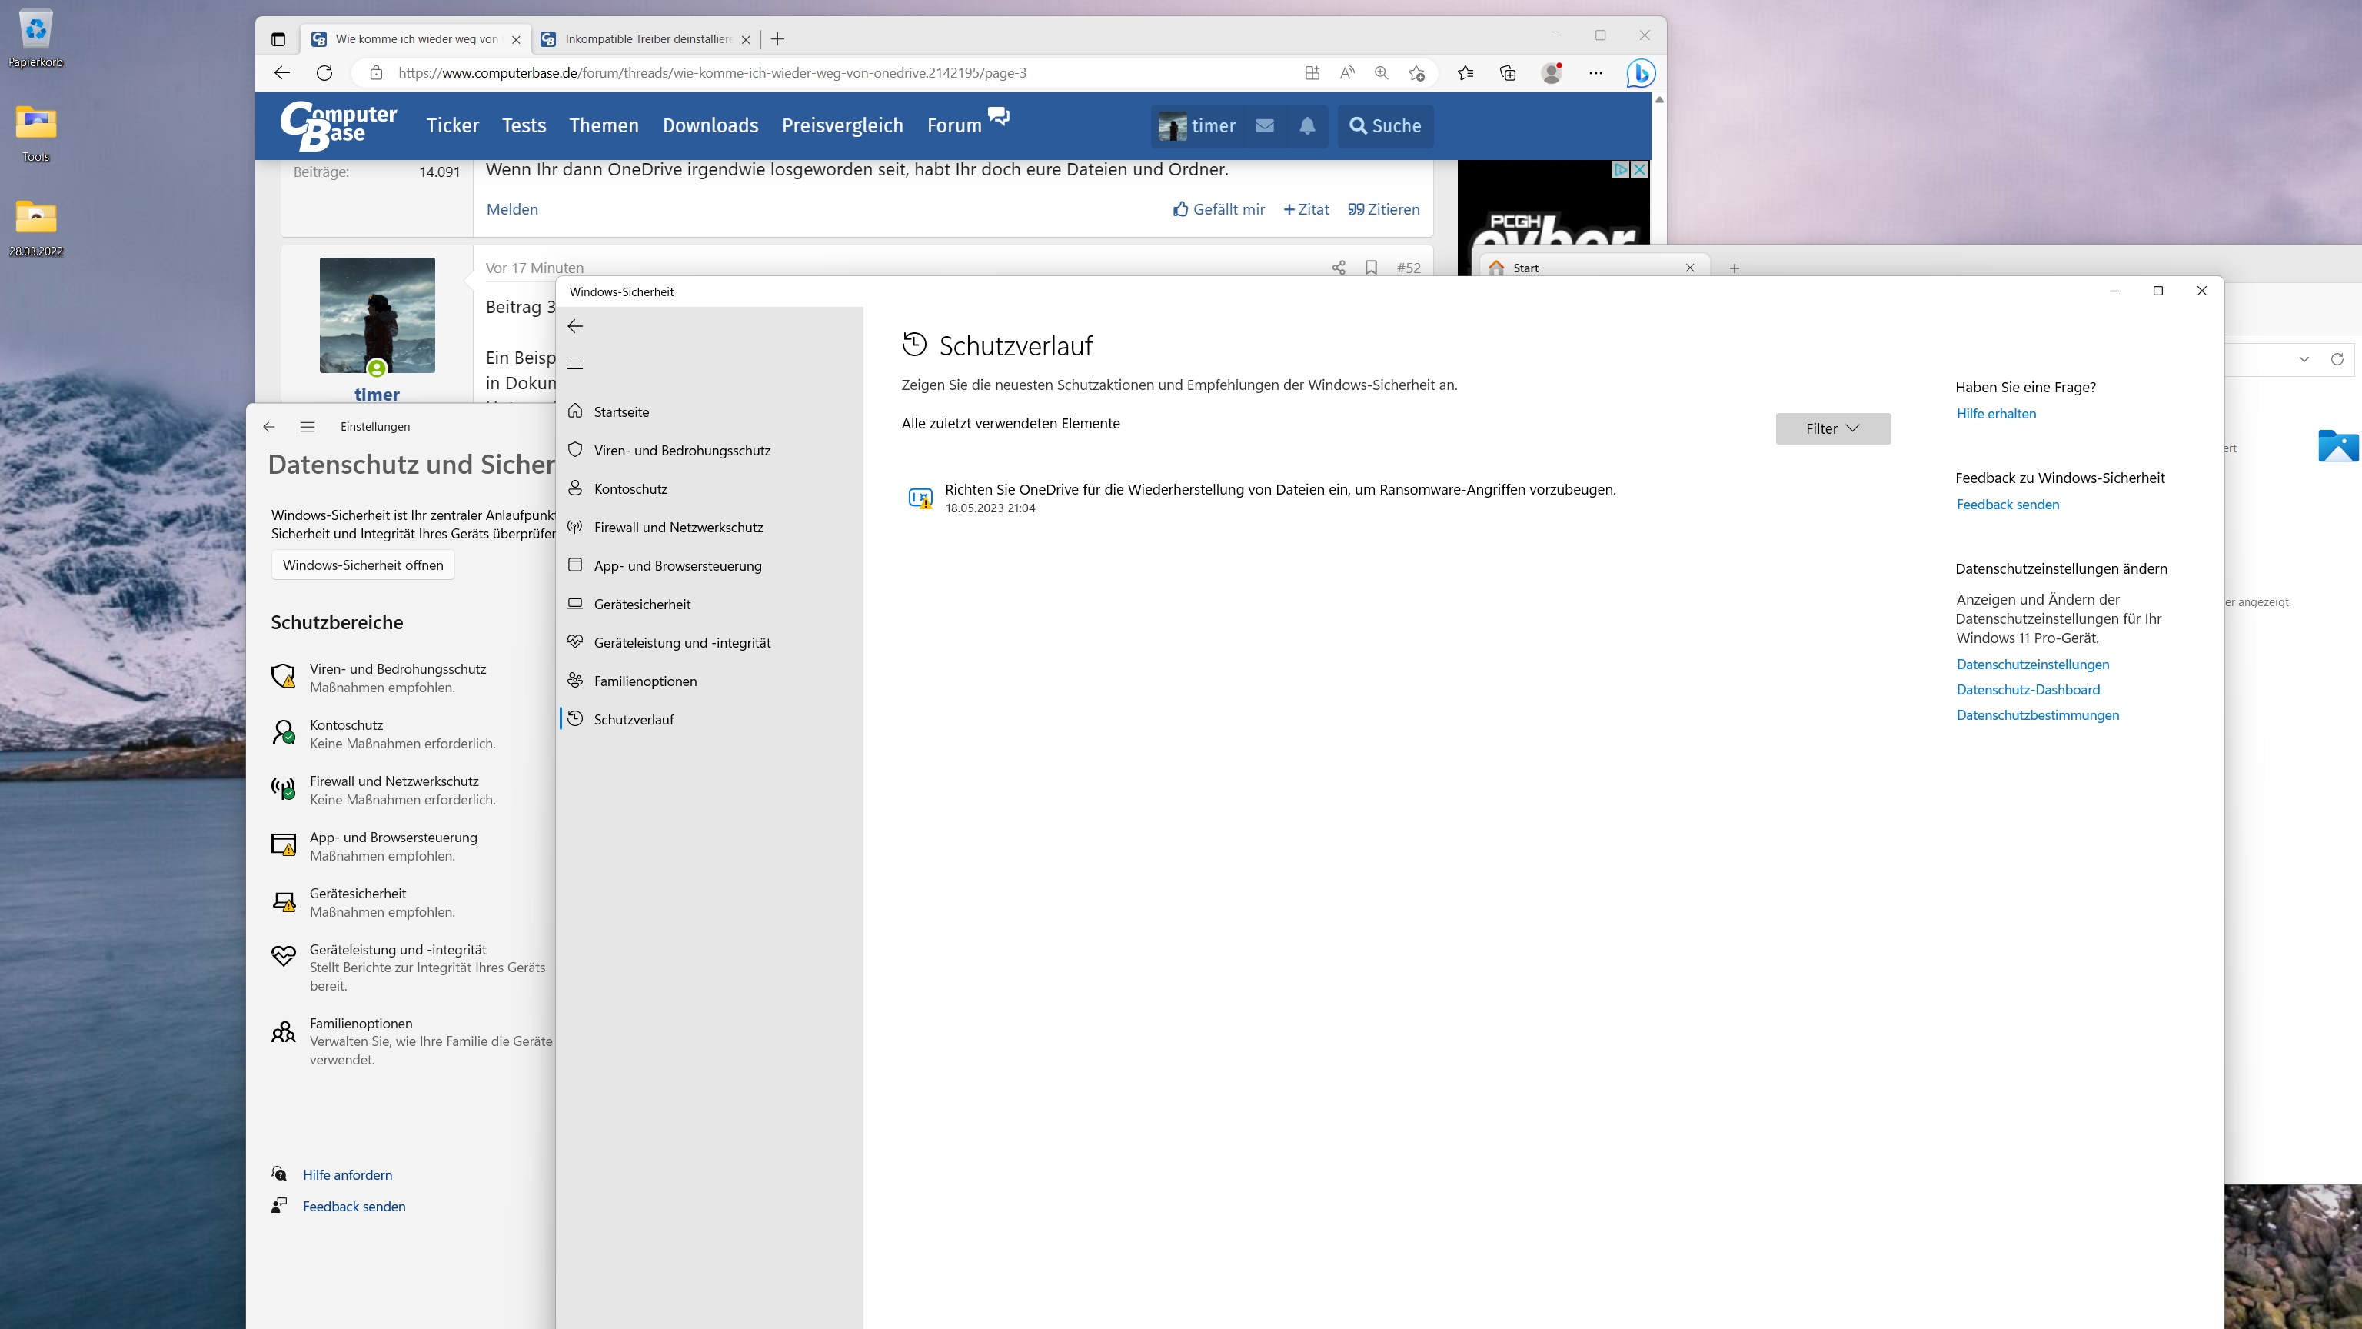The width and height of the screenshot is (2362, 1329).
Task: Click Windows-Sicherheit öffnen button
Action: (362, 565)
